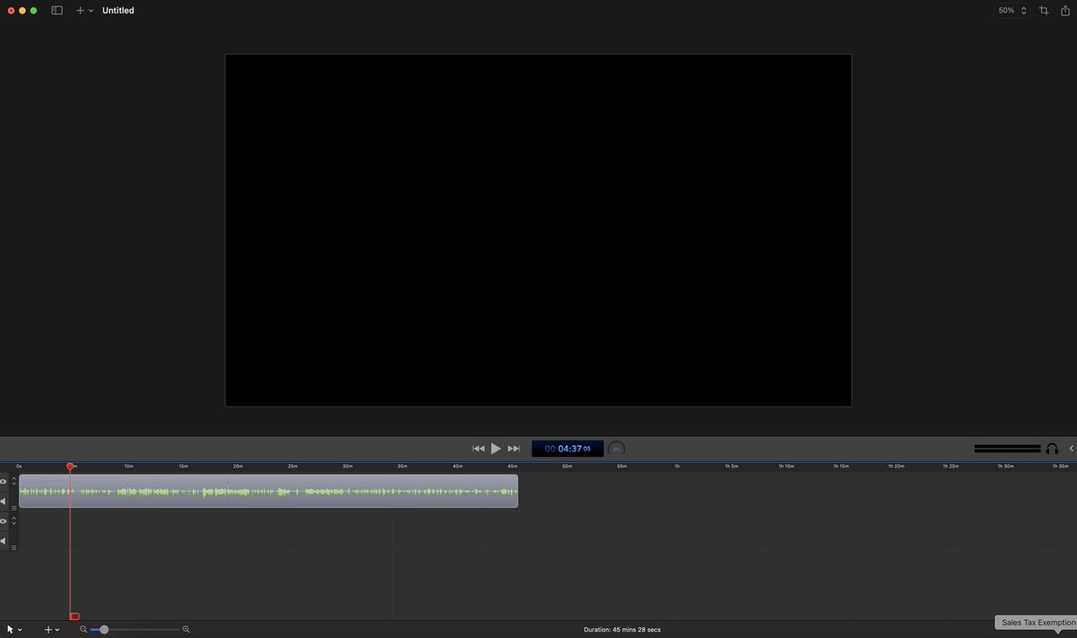The height and width of the screenshot is (638, 1077).
Task: Zoom in timeline with plus magnifier
Action: click(x=186, y=630)
